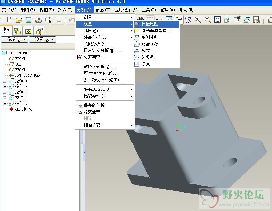The height and width of the screenshot is (211, 272).
Task: Click the Print icon
Action: [38, 20]
